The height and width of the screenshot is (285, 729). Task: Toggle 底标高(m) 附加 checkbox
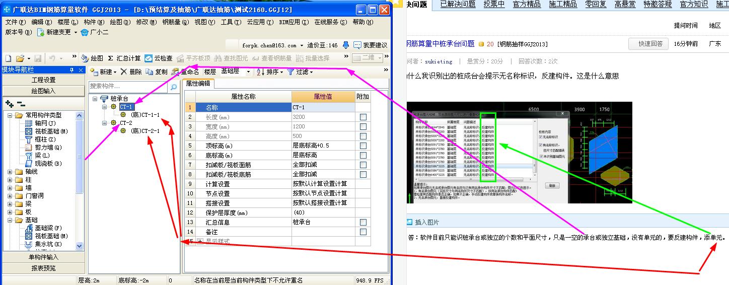(x=363, y=155)
